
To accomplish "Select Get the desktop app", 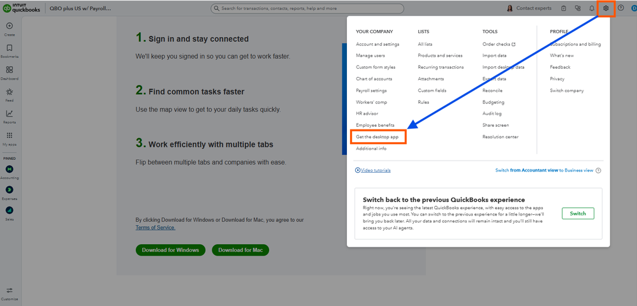I will point(377,137).
